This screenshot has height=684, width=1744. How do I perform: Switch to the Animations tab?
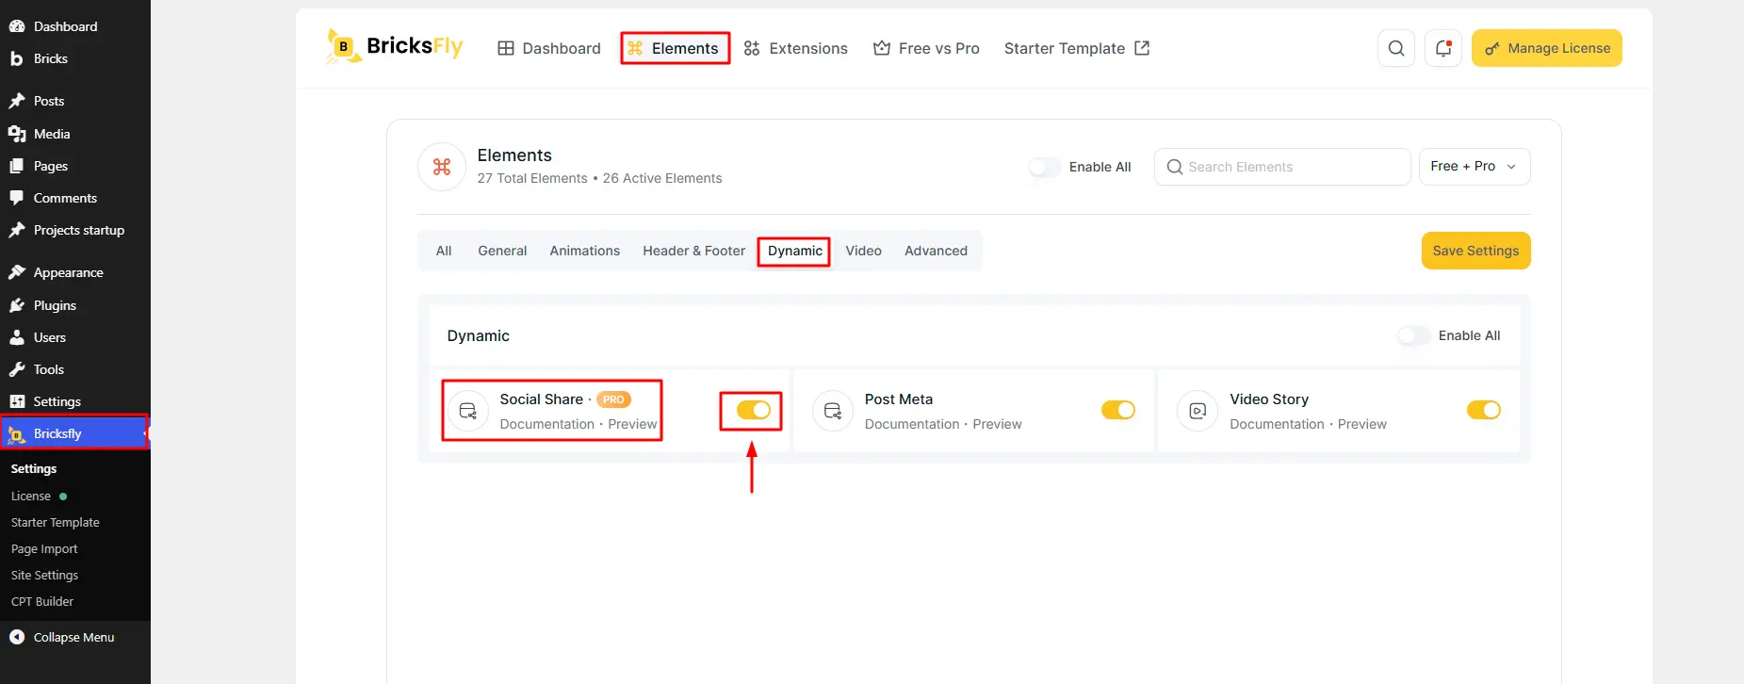coord(585,251)
